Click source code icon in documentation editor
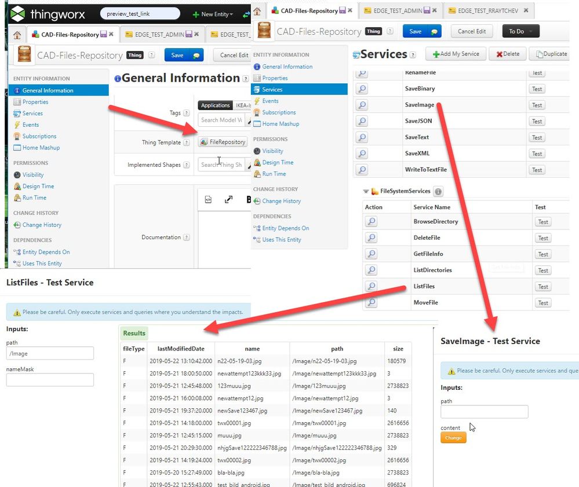The height and width of the screenshot is (487, 579). (x=208, y=200)
